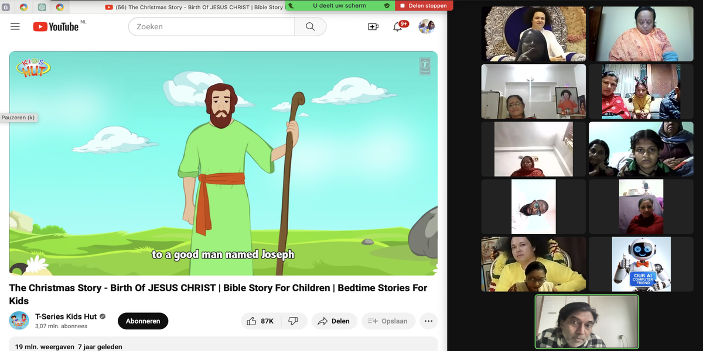Share the video via Delen button
703x351 pixels.
click(334, 321)
